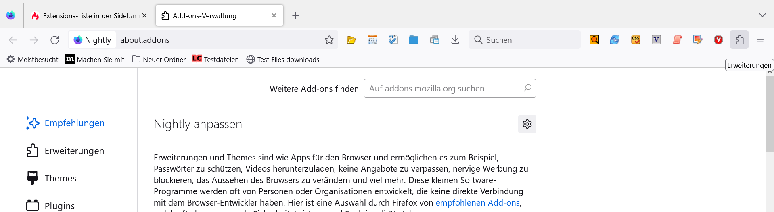The image size is (774, 212).
Task: Click the W3C validator toolbar icon
Action: (x=393, y=40)
